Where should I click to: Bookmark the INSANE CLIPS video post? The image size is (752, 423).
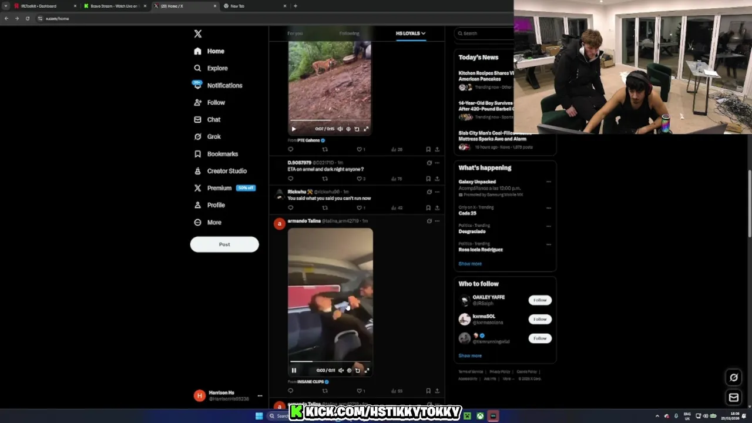click(x=428, y=391)
